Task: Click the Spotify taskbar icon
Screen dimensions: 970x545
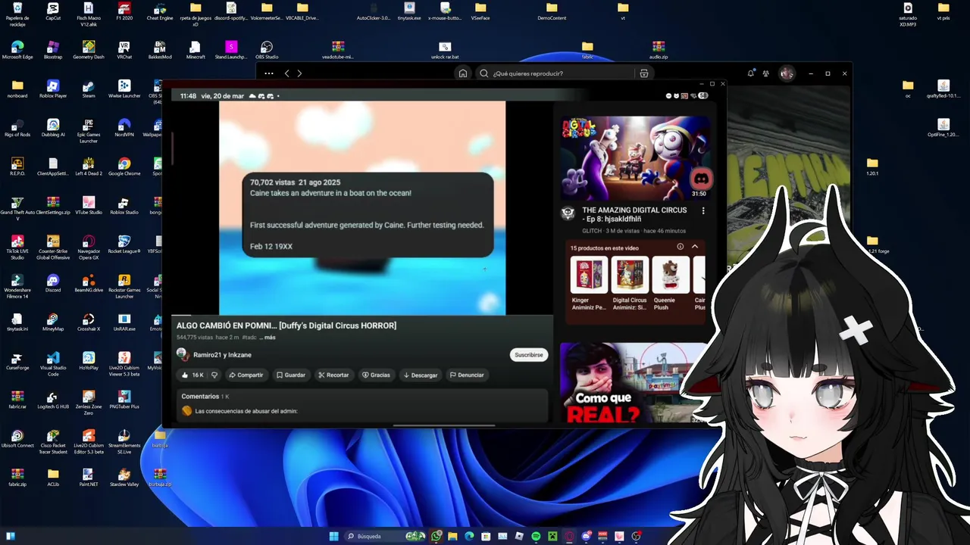Action: (x=536, y=536)
